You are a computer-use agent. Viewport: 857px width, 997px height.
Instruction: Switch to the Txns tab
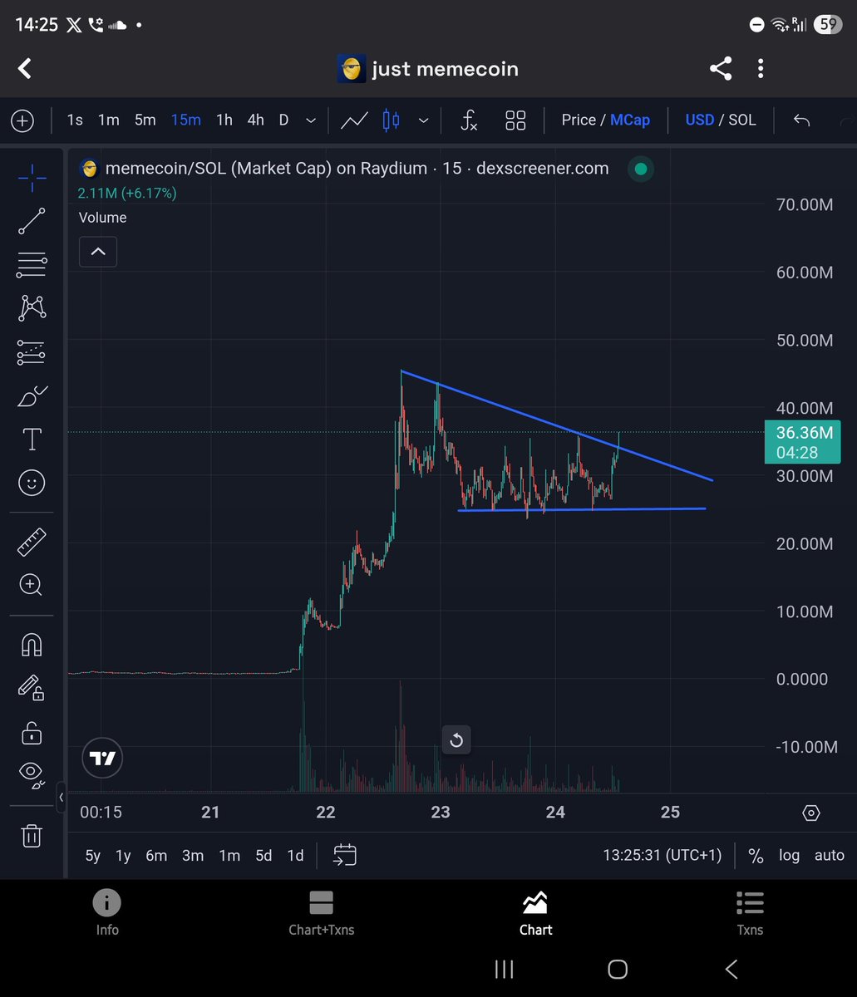(x=749, y=911)
